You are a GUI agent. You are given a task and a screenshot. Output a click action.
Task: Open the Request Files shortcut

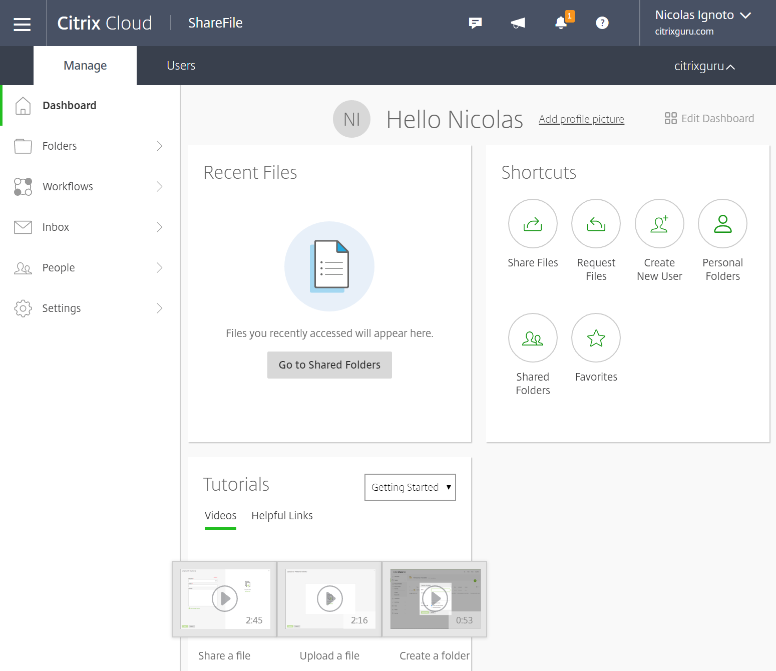tap(596, 224)
